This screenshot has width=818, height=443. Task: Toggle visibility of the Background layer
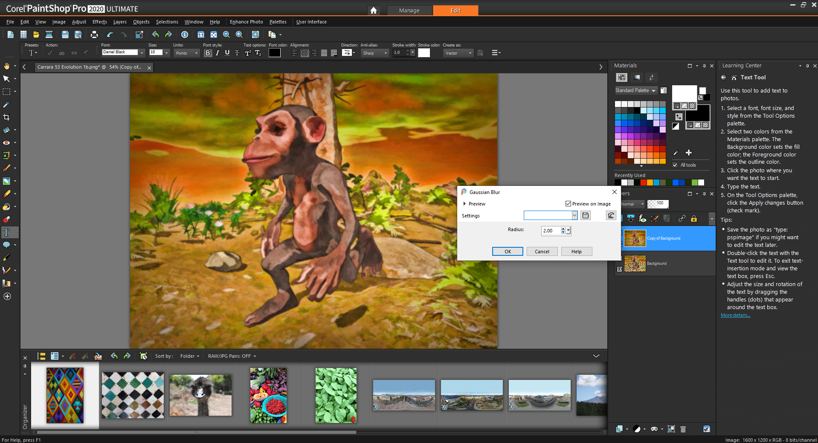[x=619, y=269]
